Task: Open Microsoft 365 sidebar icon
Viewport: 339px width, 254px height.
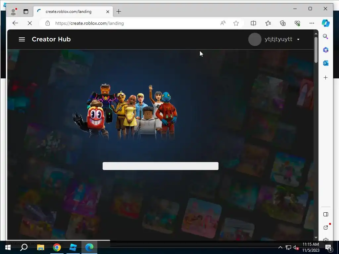Action: pos(326,50)
